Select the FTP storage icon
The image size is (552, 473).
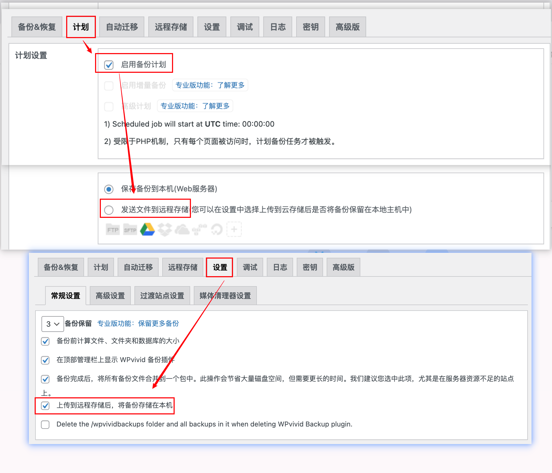point(112,230)
